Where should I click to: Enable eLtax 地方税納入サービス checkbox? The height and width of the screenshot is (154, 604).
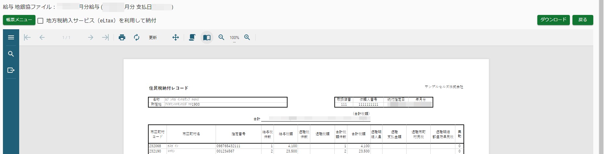(40, 21)
